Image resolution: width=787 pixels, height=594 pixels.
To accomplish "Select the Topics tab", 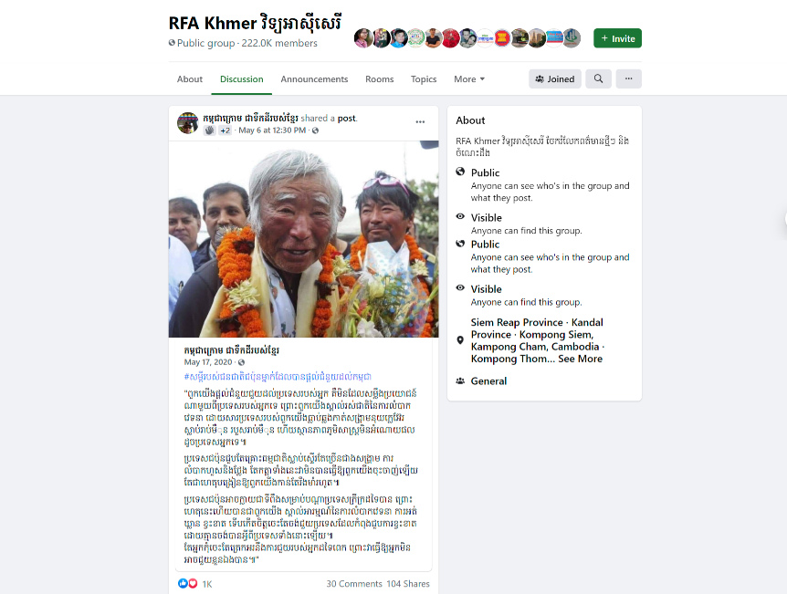I will coord(424,78).
